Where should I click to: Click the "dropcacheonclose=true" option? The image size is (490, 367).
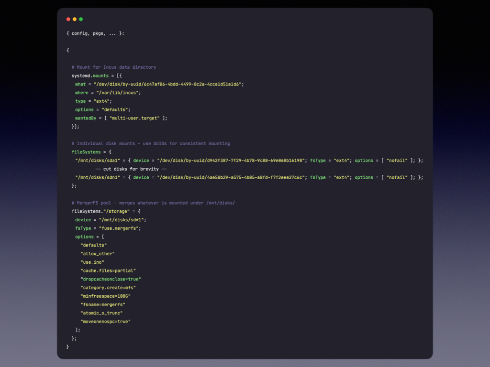pos(111,279)
